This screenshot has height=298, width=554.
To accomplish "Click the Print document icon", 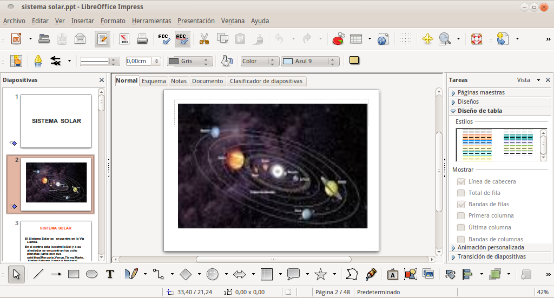I will 142,39.
